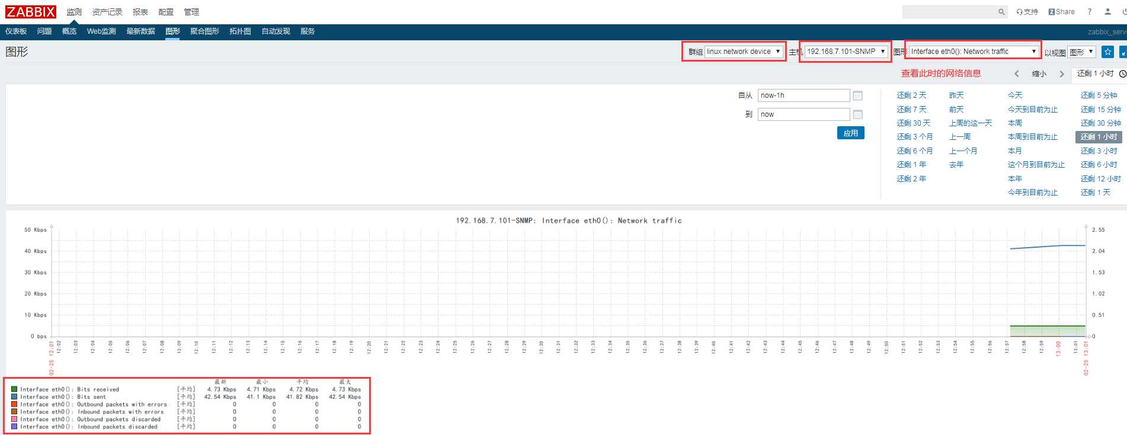Select the highlighted 还剩 1 小时 range
Screen dimensions: 1127x435
1099,137
